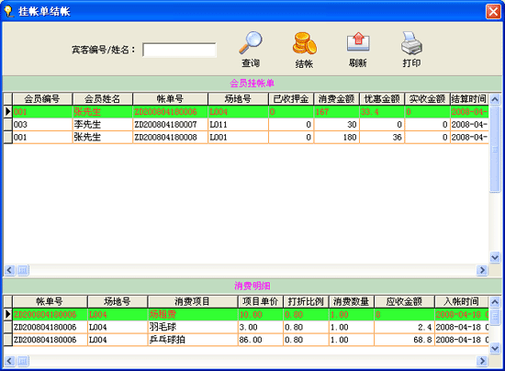Click down arrow of lower table scrollbar

(x=495, y=348)
